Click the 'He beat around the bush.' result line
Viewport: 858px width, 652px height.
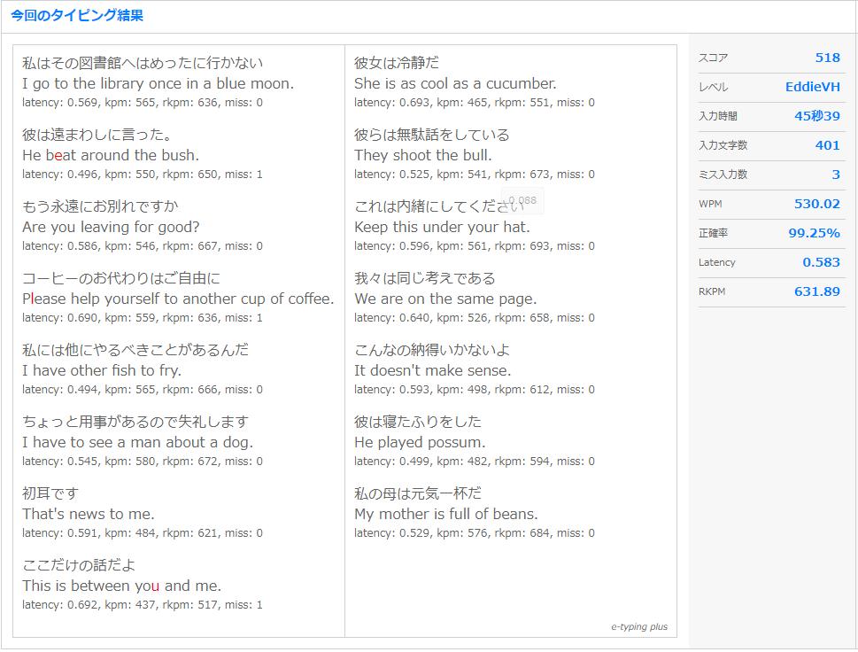click(x=135, y=154)
